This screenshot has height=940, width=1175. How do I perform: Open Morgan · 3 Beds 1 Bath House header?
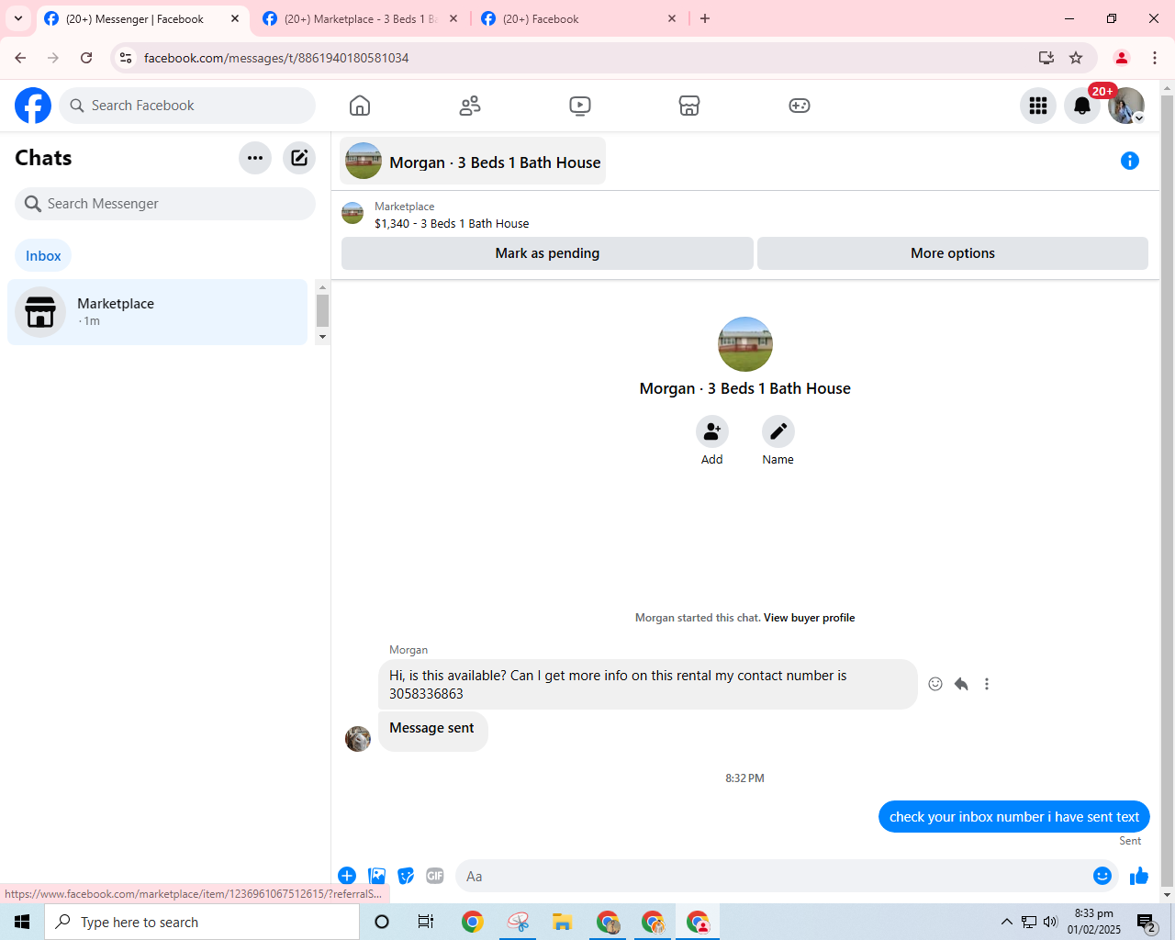pos(473,162)
